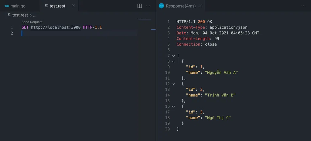Click test.rest in the breadcrumb
The image size is (311, 141).
coord(20,15)
